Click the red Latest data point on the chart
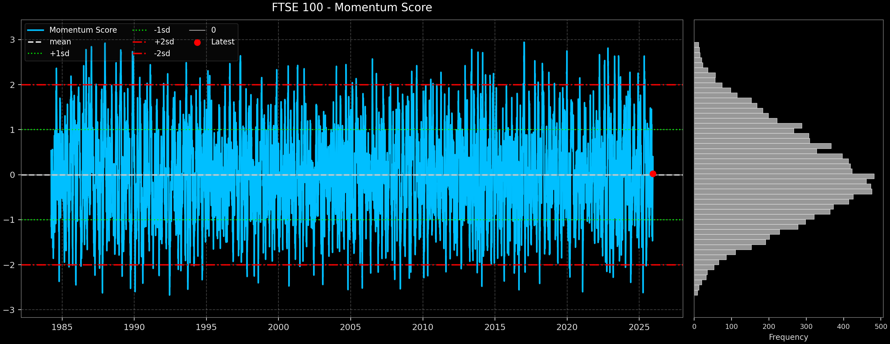The image size is (890, 344). tap(653, 174)
